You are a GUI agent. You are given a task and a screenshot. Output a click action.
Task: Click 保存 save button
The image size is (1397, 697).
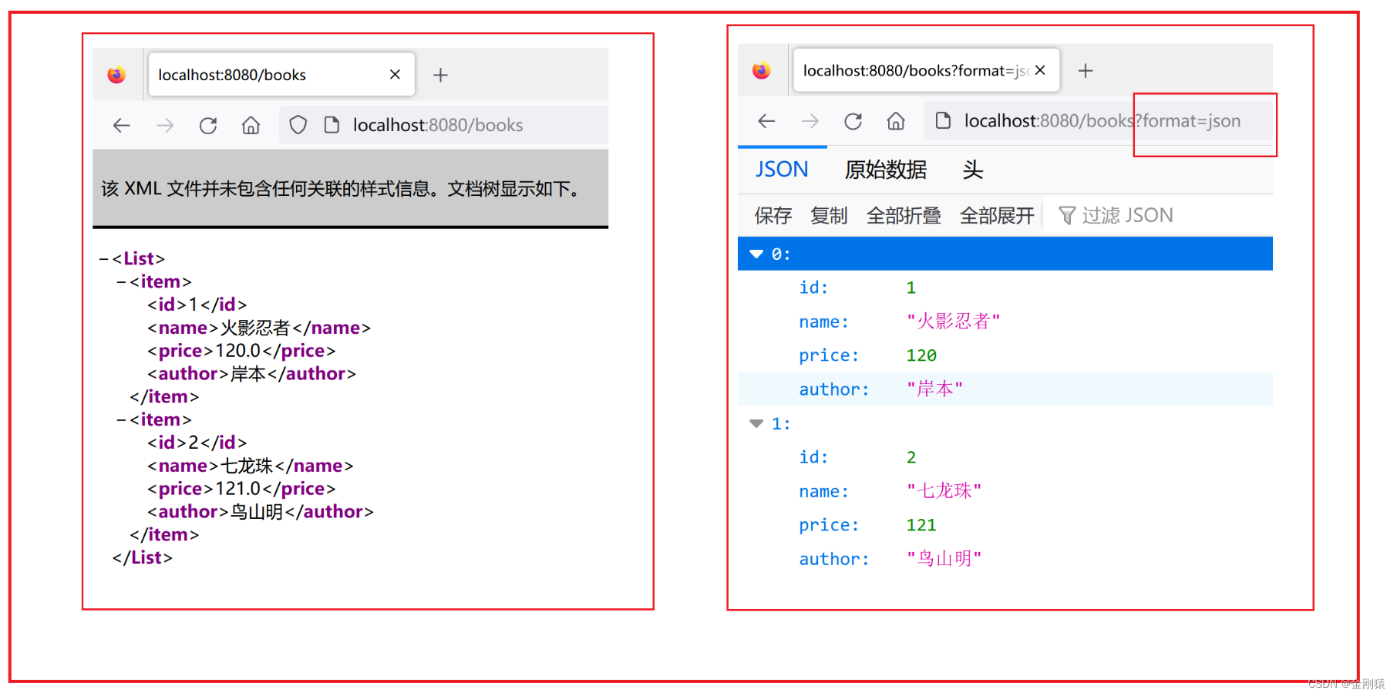773,215
